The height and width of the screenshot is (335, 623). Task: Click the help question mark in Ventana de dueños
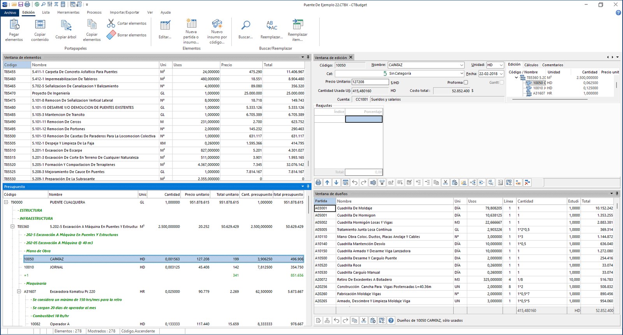point(391,321)
